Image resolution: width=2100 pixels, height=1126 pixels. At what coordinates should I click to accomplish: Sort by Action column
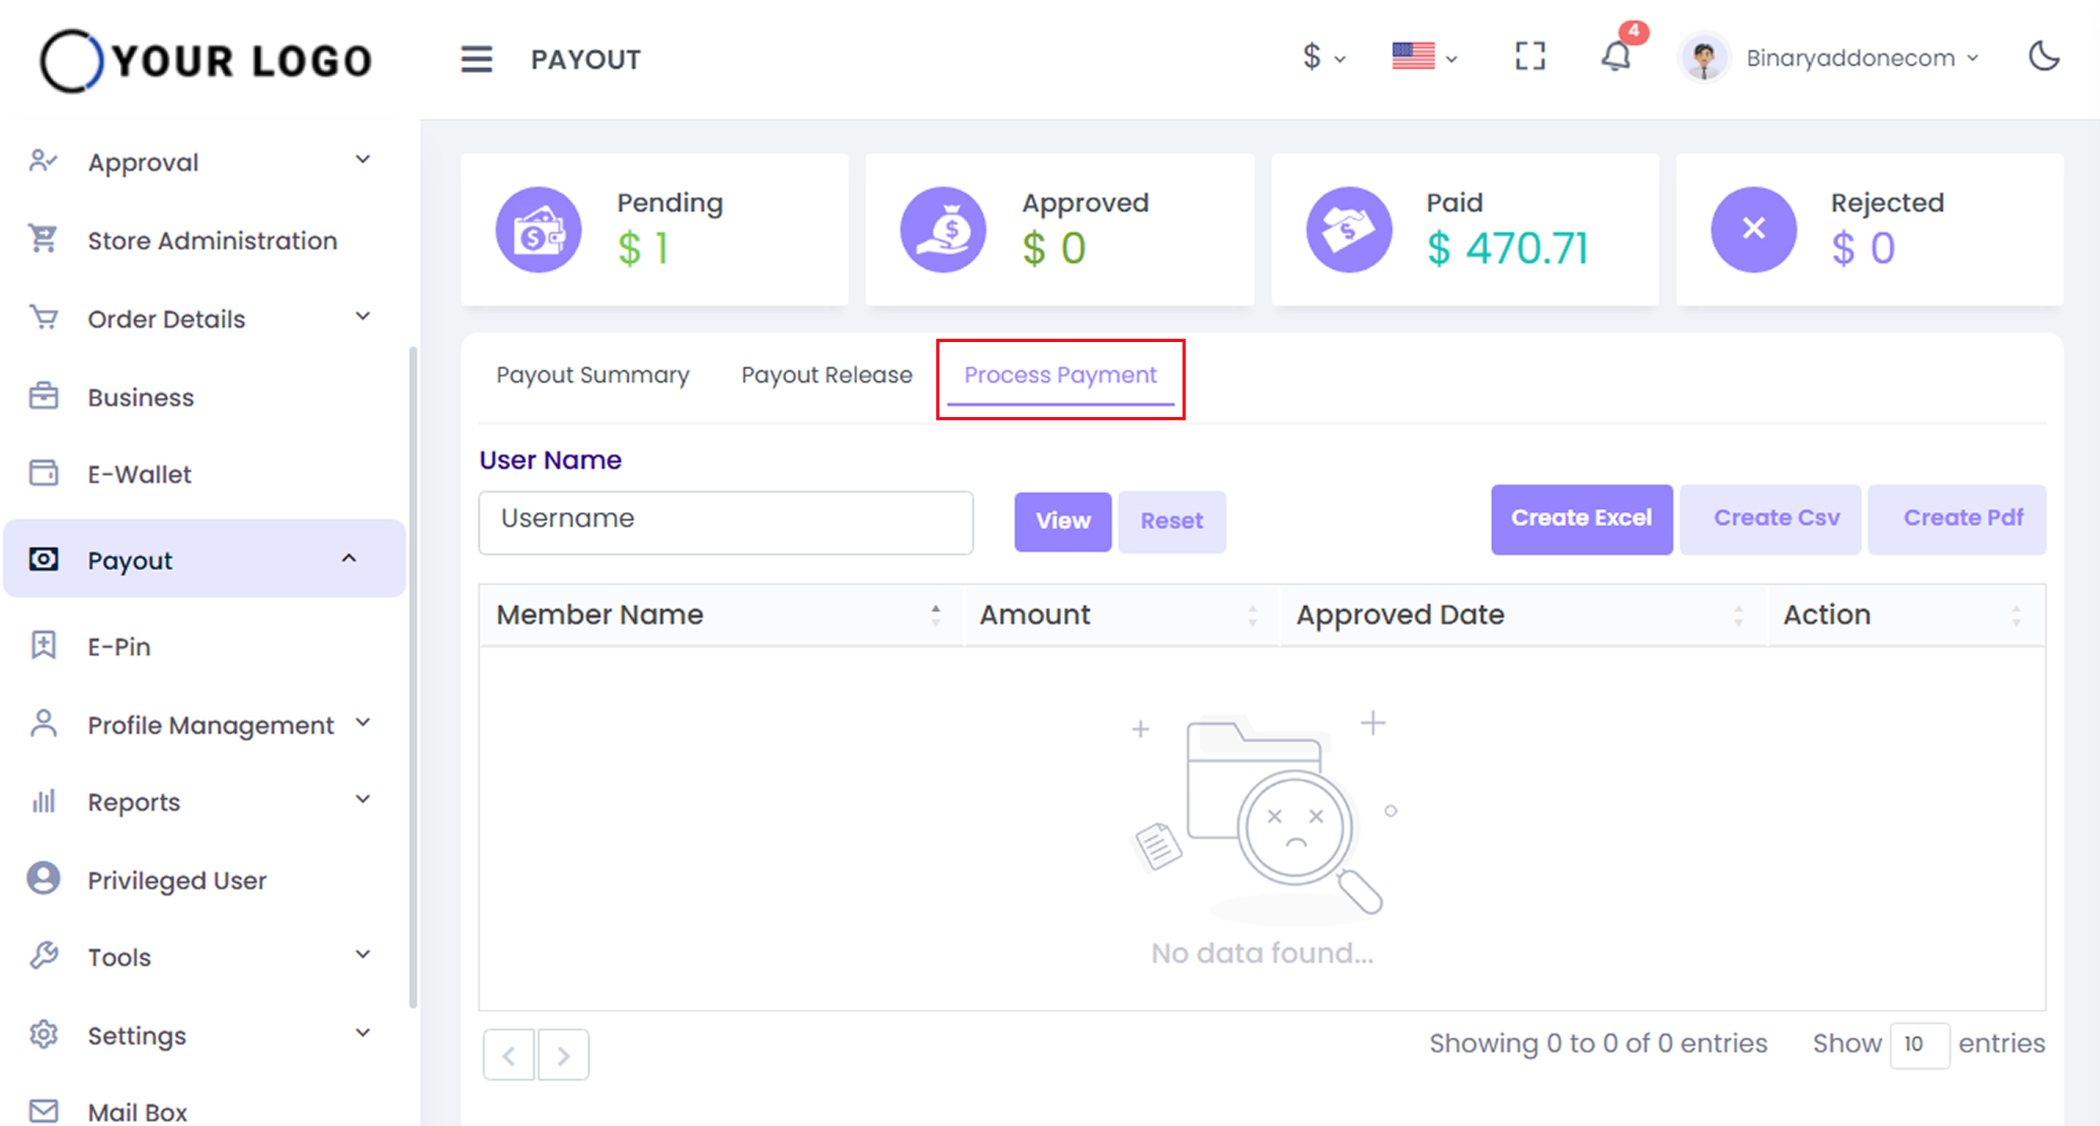coord(1906,615)
